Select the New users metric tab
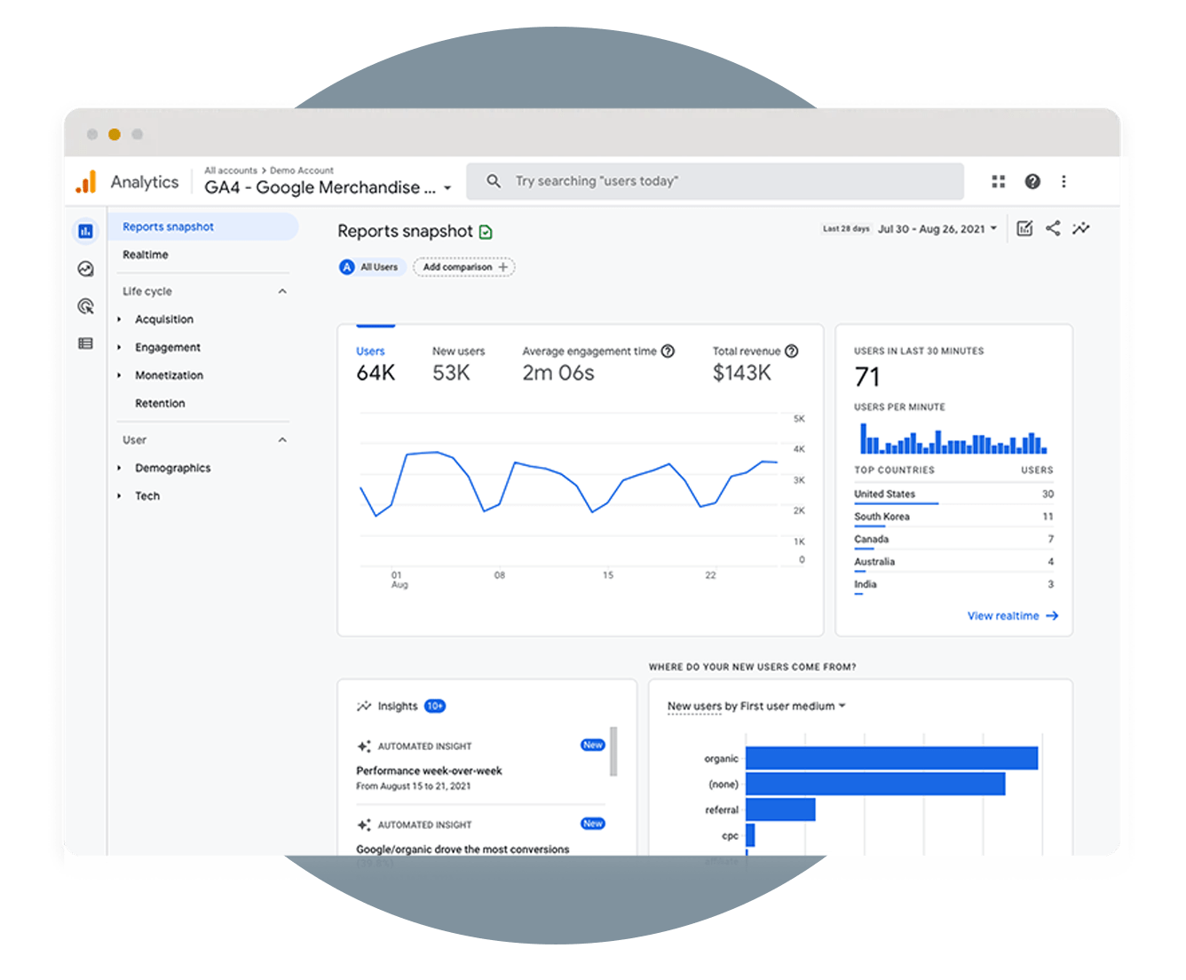 [459, 366]
